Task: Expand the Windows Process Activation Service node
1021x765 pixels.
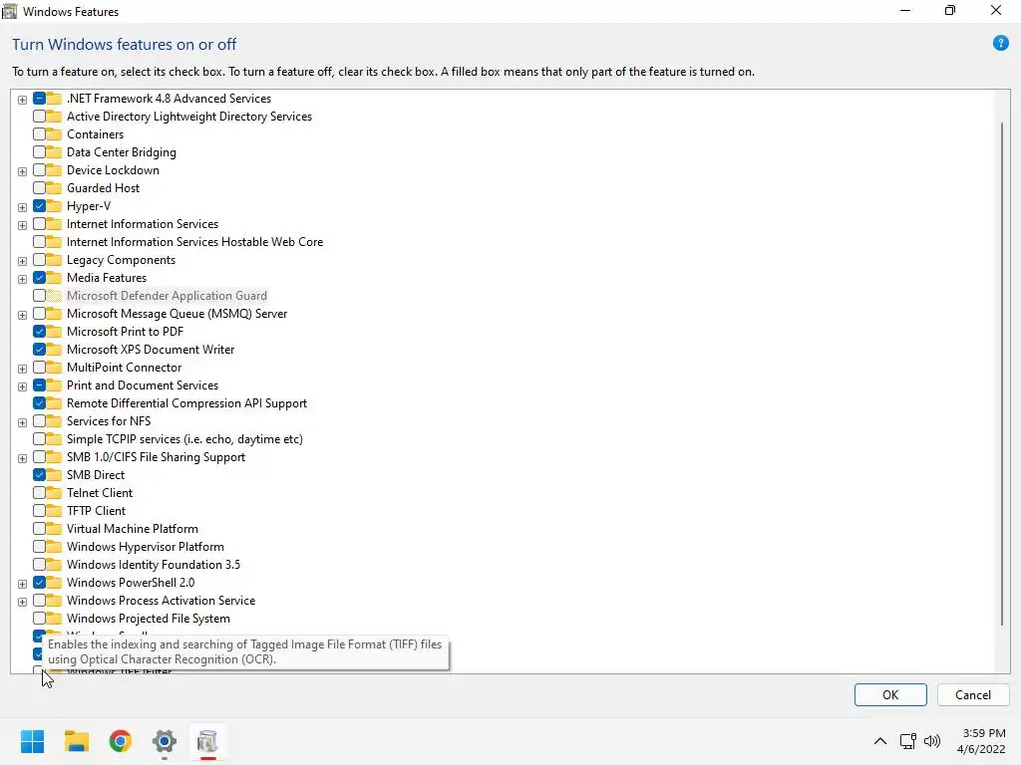Action: (22, 602)
